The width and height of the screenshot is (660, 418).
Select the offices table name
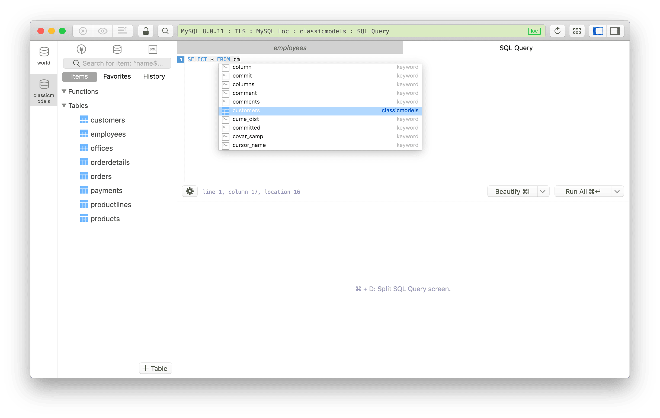coord(102,148)
